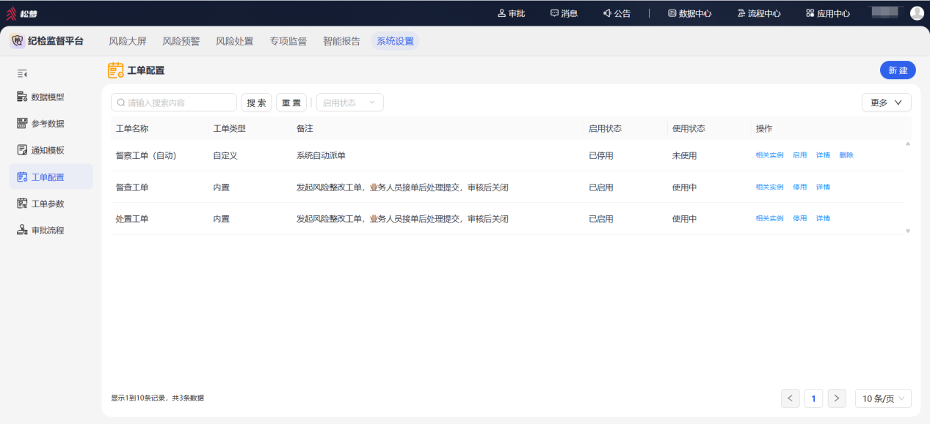Image resolution: width=930 pixels, height=424 pixels.
Task: Open 流程中心 in top bar
Action: point(759,13)
